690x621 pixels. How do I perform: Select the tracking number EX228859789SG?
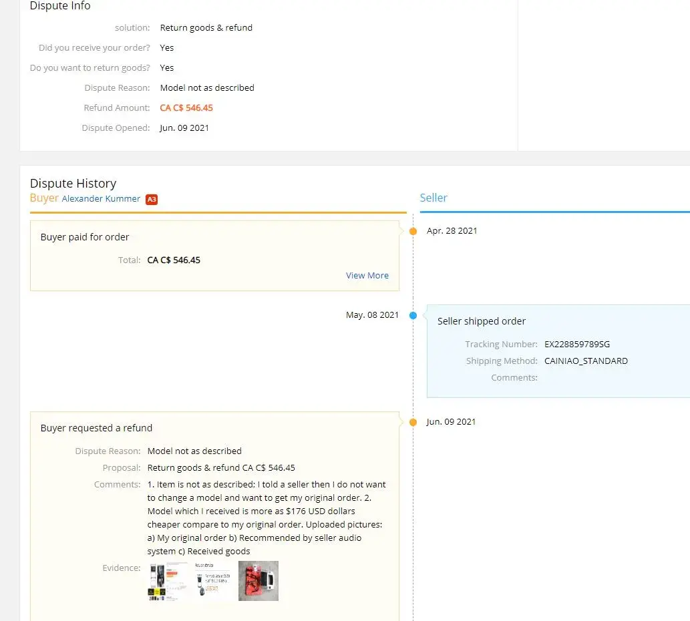(x=576, y=345)
